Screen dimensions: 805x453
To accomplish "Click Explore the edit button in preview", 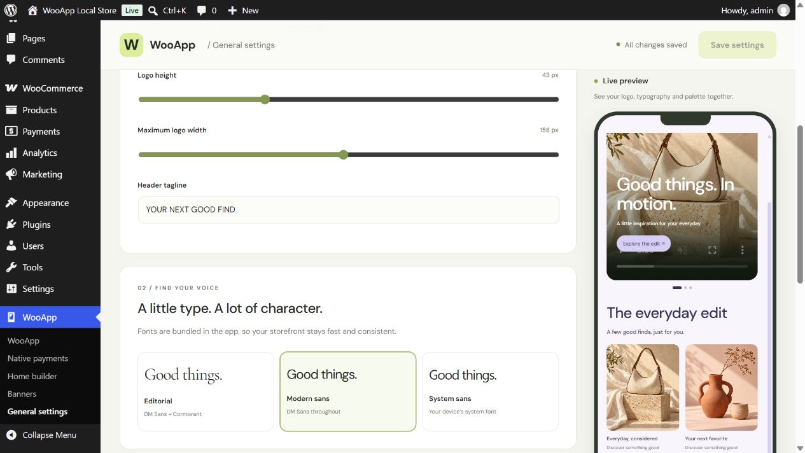I will pos(643,244).
